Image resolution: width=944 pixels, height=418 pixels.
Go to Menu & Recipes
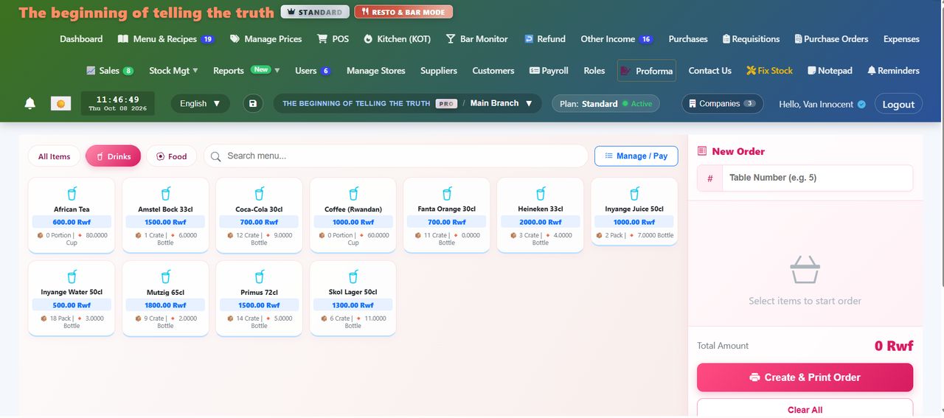click(x=166, y=39)
